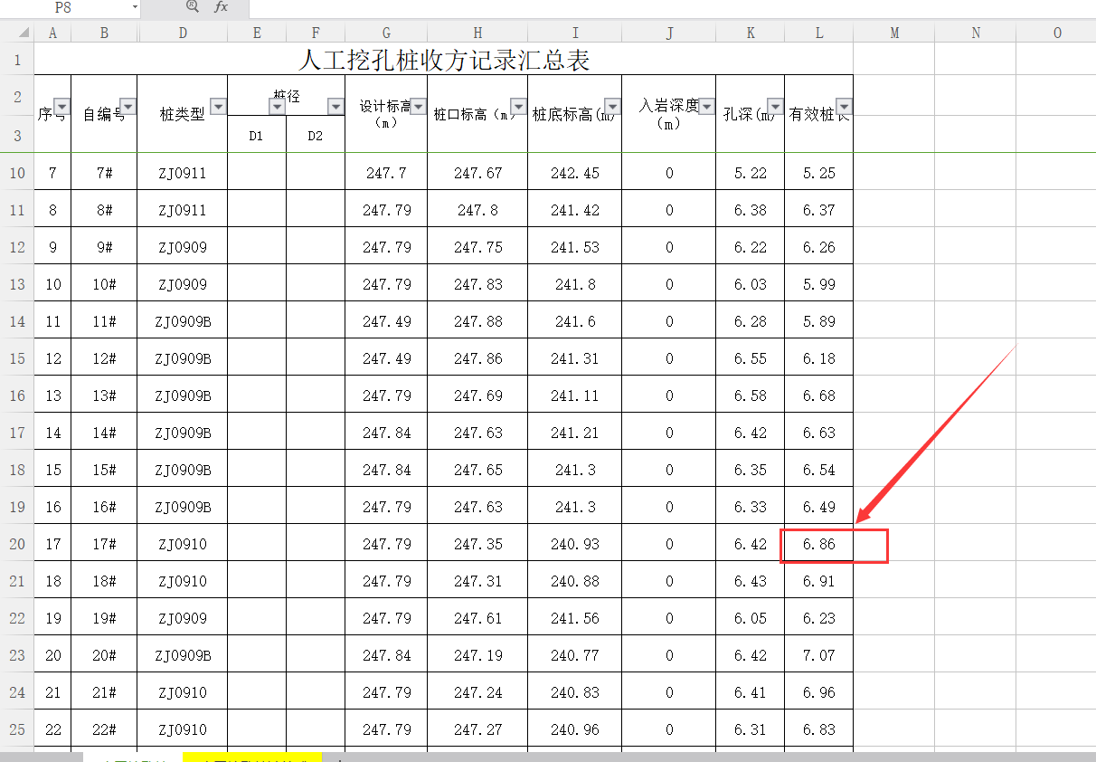Click the magnifier icon in formula bar

pyautogui.click(x=192, y=7)
